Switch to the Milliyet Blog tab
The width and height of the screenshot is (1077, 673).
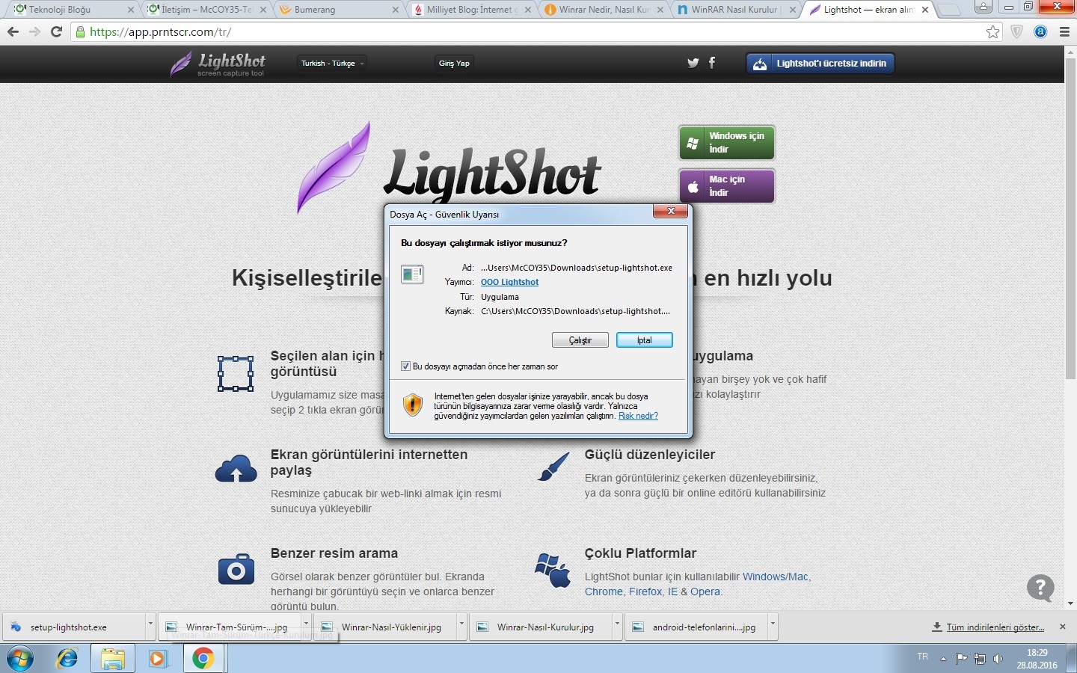tap(471, 10)
